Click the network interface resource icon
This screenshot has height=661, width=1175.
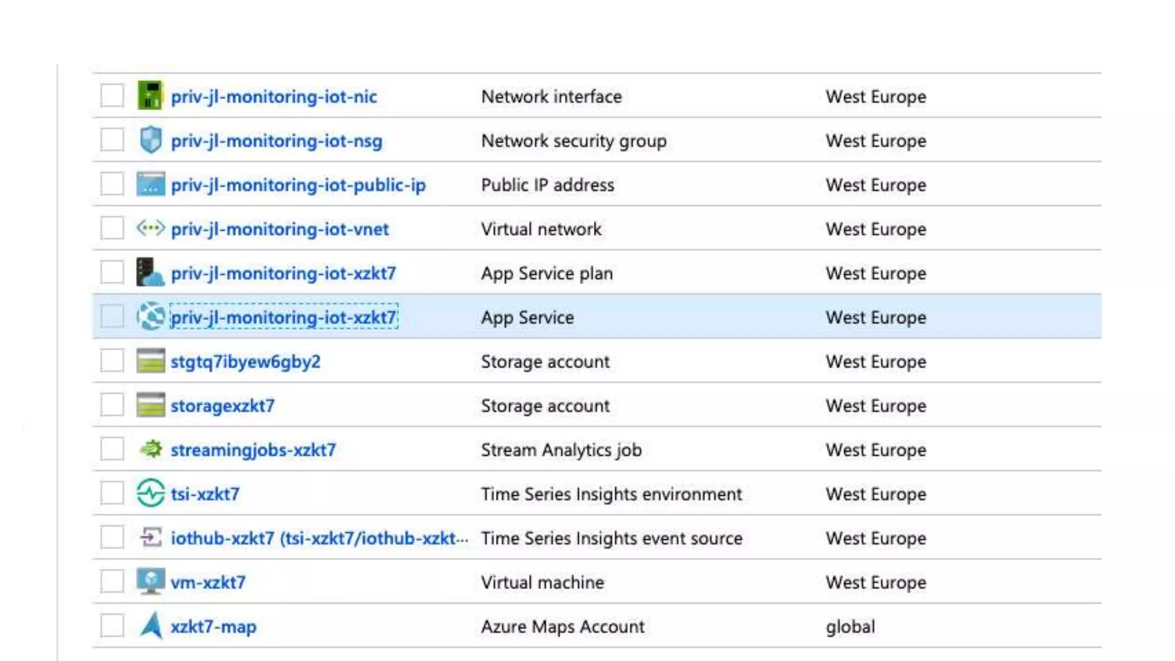click(150, 96)
